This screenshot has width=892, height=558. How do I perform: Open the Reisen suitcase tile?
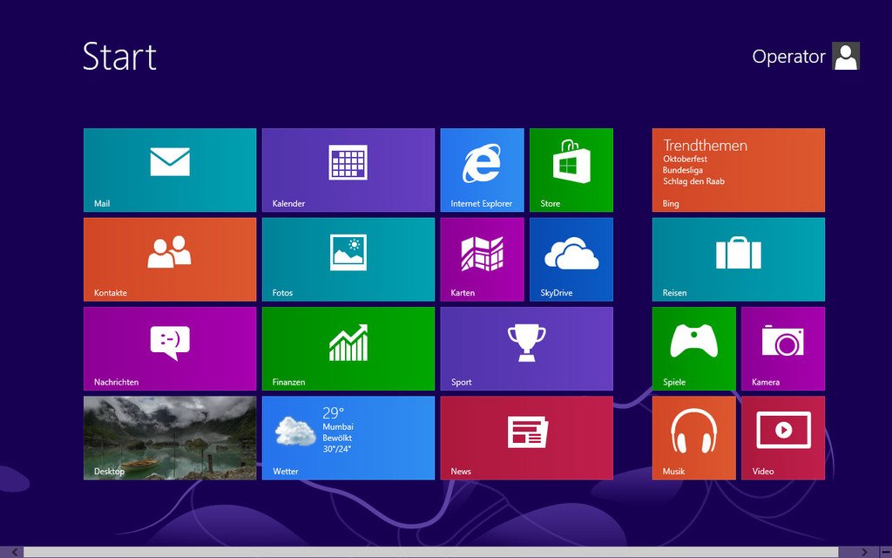click(x=738, y=259)
